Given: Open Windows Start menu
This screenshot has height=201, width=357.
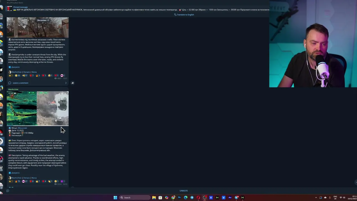Looking at the screenshot, I should pyautogui.click(x=115, y=198).
